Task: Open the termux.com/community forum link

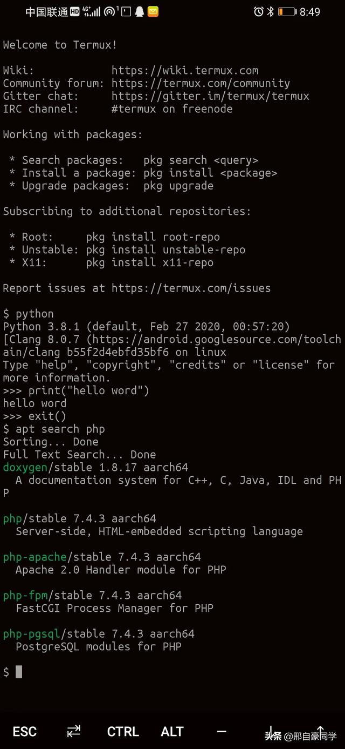Action: click(201, 83)
